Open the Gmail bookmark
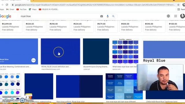Screen dimensions: 185x104 (x=10, y=9)
